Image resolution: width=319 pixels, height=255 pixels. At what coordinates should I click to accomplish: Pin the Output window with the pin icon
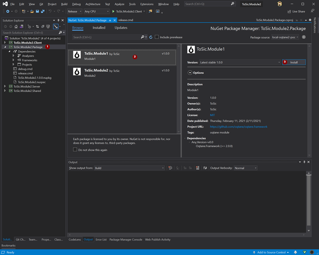click(304, 162)
